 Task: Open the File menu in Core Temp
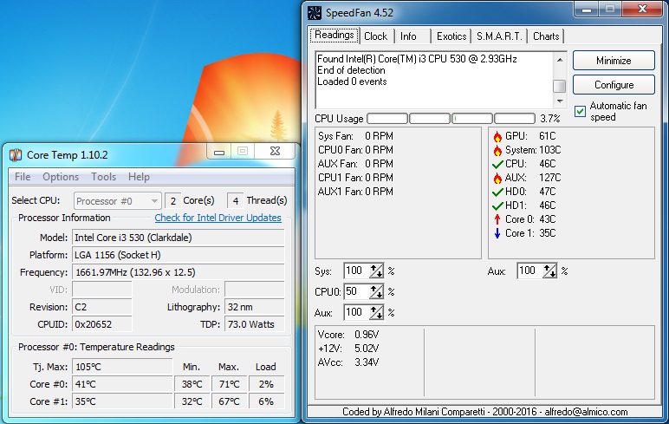(23, 177)
